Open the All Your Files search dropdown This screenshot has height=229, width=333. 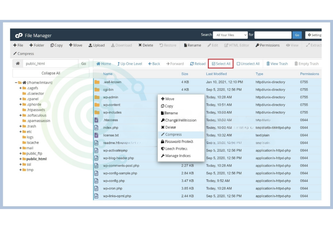point(231,35)
